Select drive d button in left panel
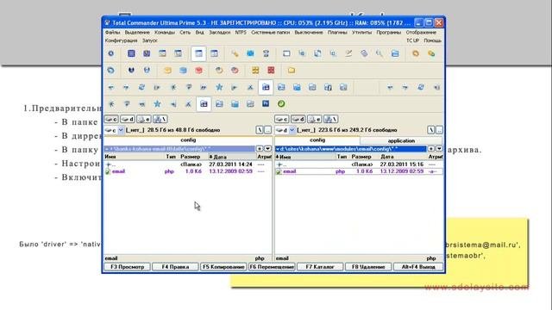552x310 pixels. pyautogui.click(x=128, y=119)
